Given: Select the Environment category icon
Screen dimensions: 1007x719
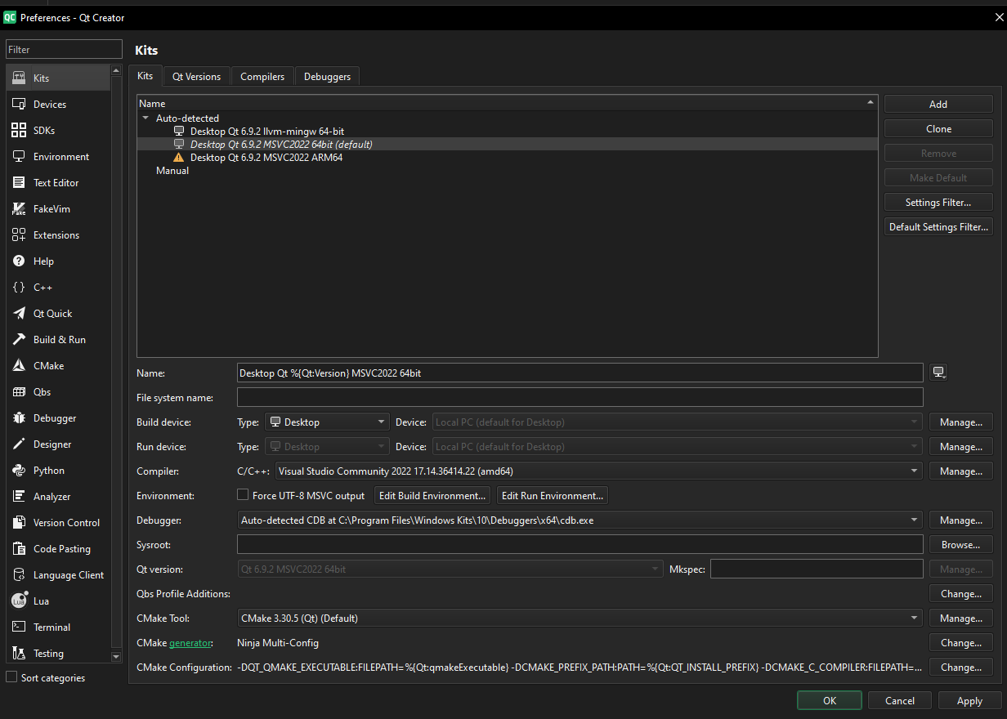Looking at the screenshot, I should coord(19,156).
